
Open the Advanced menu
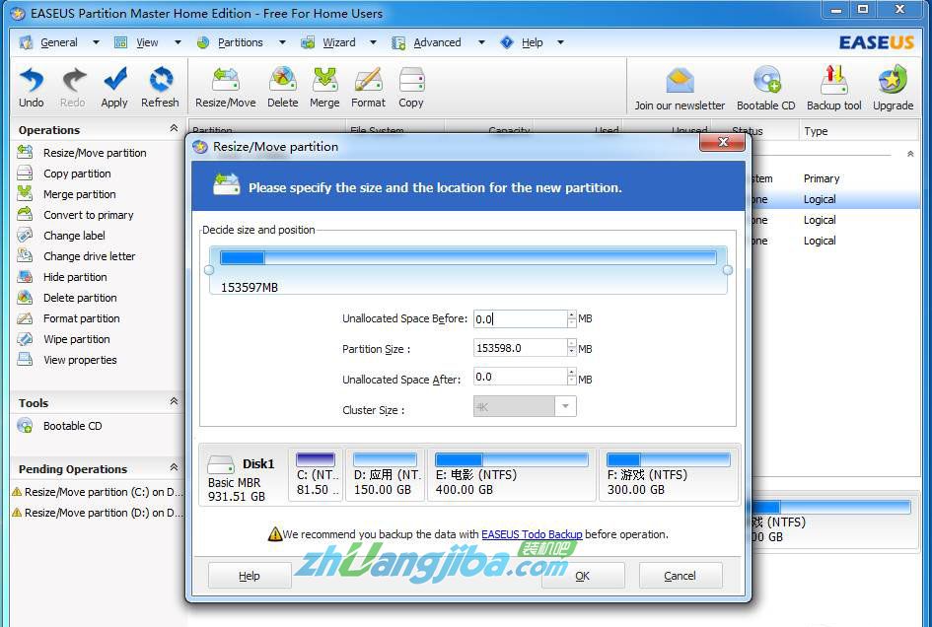coord(437,42)
